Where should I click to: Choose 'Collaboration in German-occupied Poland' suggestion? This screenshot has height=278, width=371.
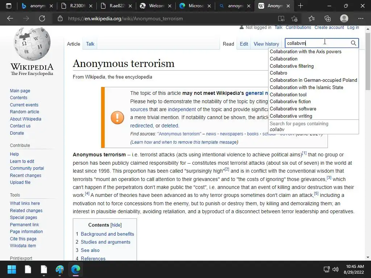[x=313, y=80]
